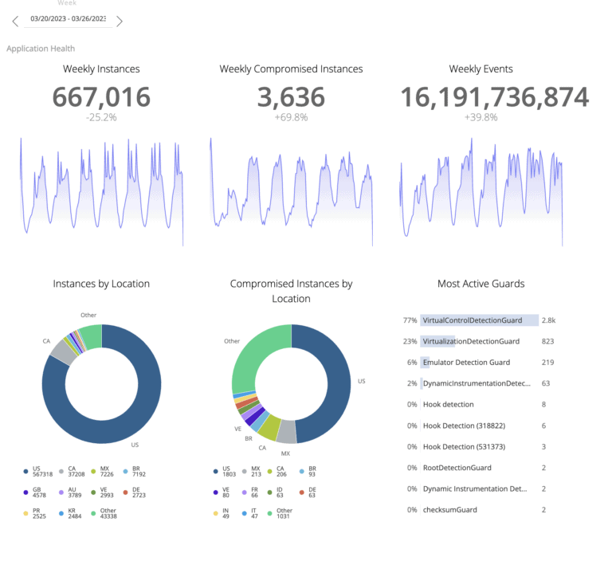Select the Hook Detection (318822) row
This screenshot has height=561, width=612.
pyautogui.click(x=479, y=426)
